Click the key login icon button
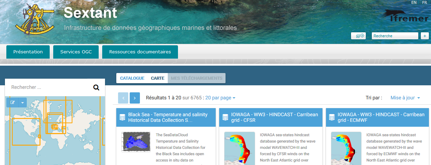This screenshot has height=165, width=431. point(358,36)
